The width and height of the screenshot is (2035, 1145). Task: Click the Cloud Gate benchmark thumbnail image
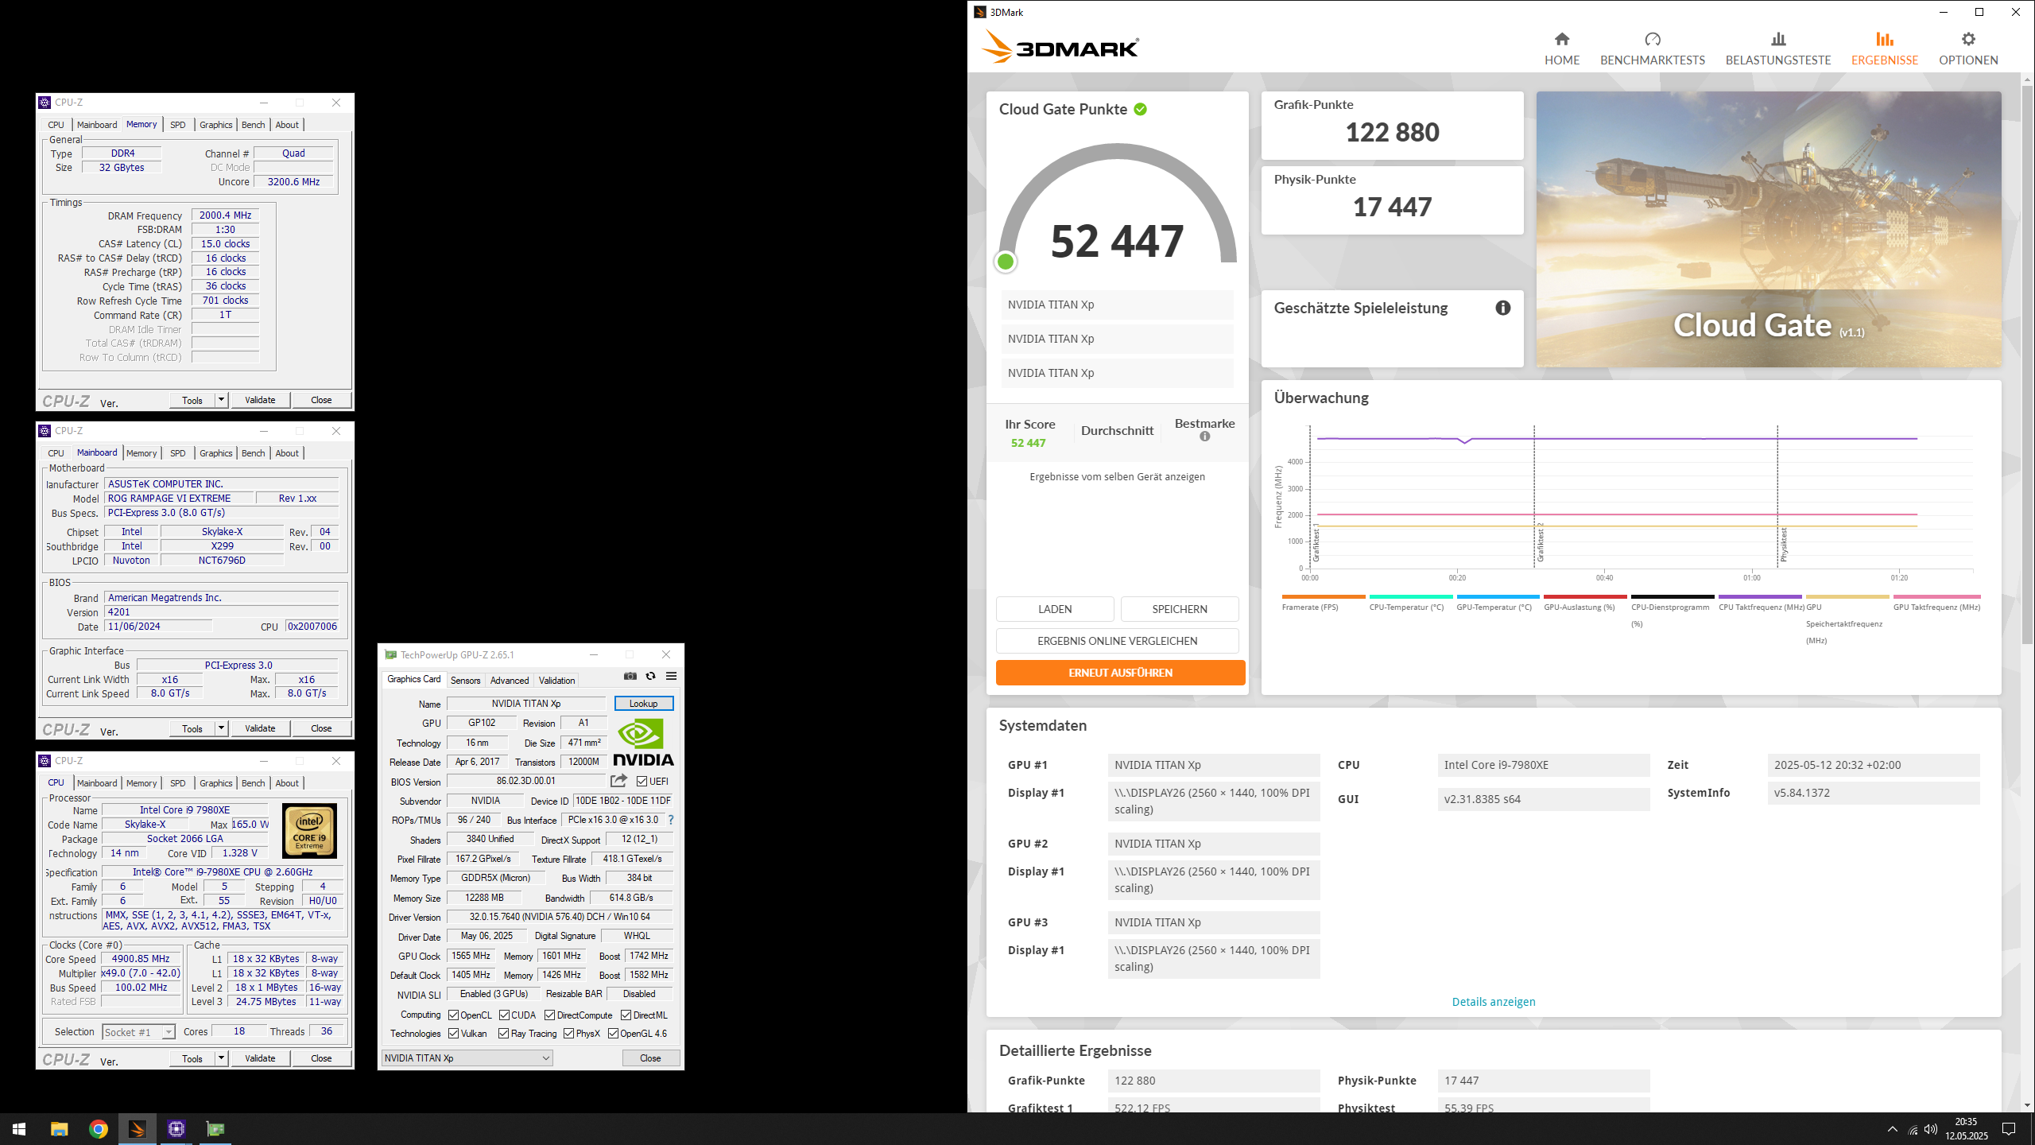click(1769, 229)
